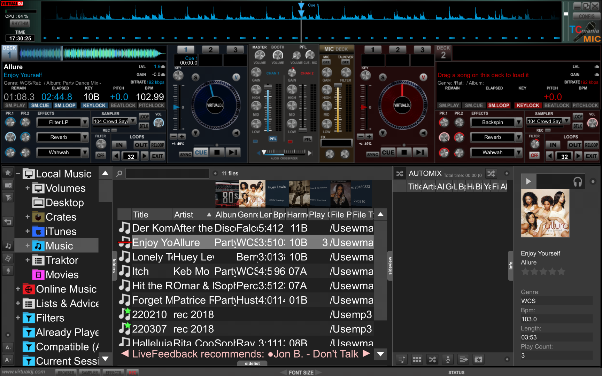This screenshot has height=376, width=602.
Task: Click the video film file filter icon
Action: pos(8,258)
